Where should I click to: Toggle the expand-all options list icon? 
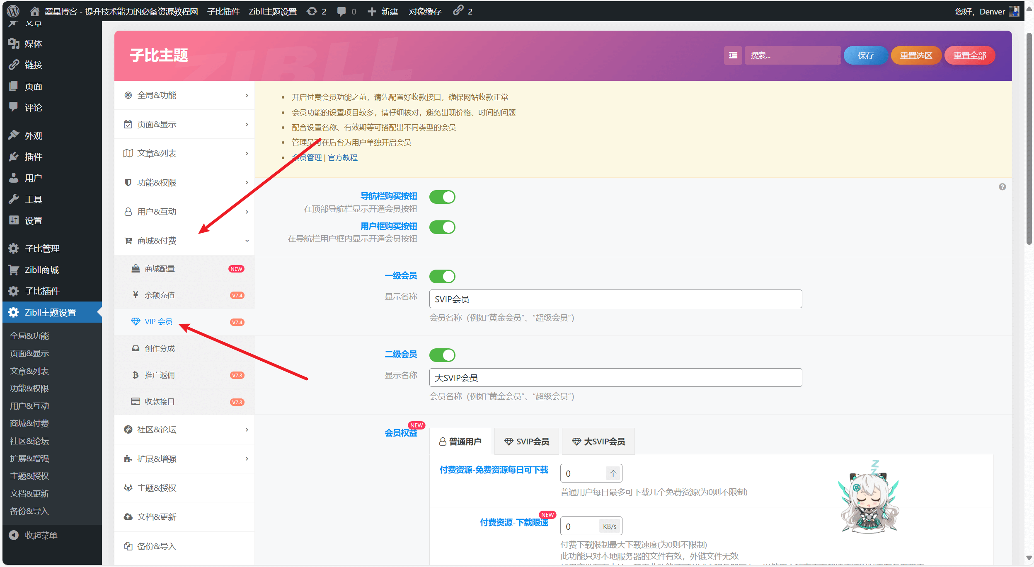pos(733,55)
